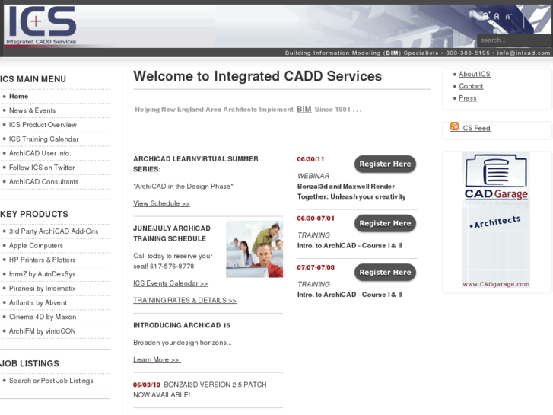Increase font size with A+ icon
This screenshot has height=415, width=553.
click(487, 15)
